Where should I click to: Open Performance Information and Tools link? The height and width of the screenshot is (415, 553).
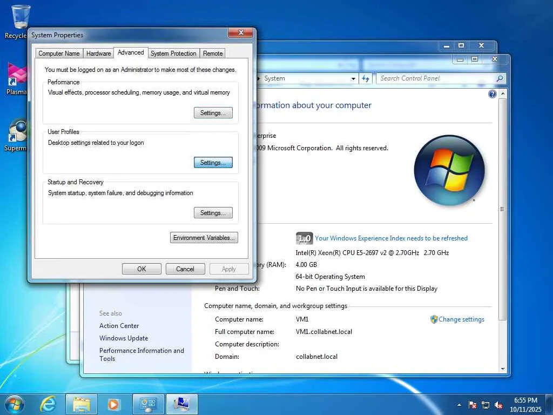[141, 354]
